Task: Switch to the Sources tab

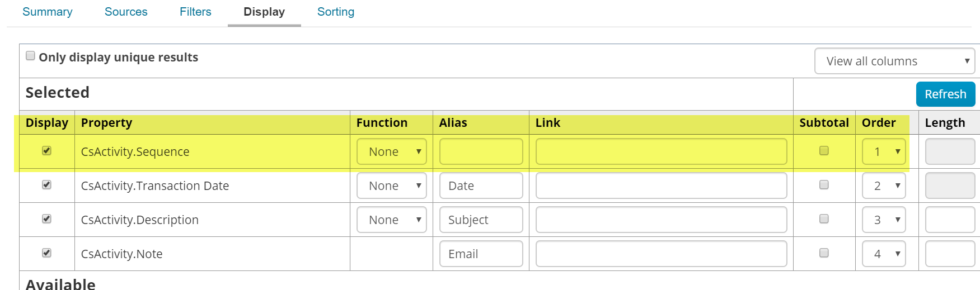Action: point(126,12)
